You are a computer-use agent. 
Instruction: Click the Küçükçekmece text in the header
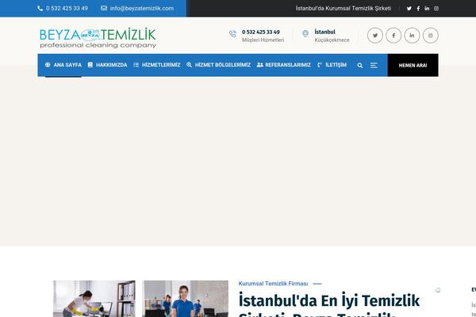(332, 40)
